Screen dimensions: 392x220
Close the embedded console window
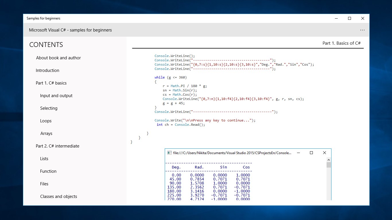(325, 153)
